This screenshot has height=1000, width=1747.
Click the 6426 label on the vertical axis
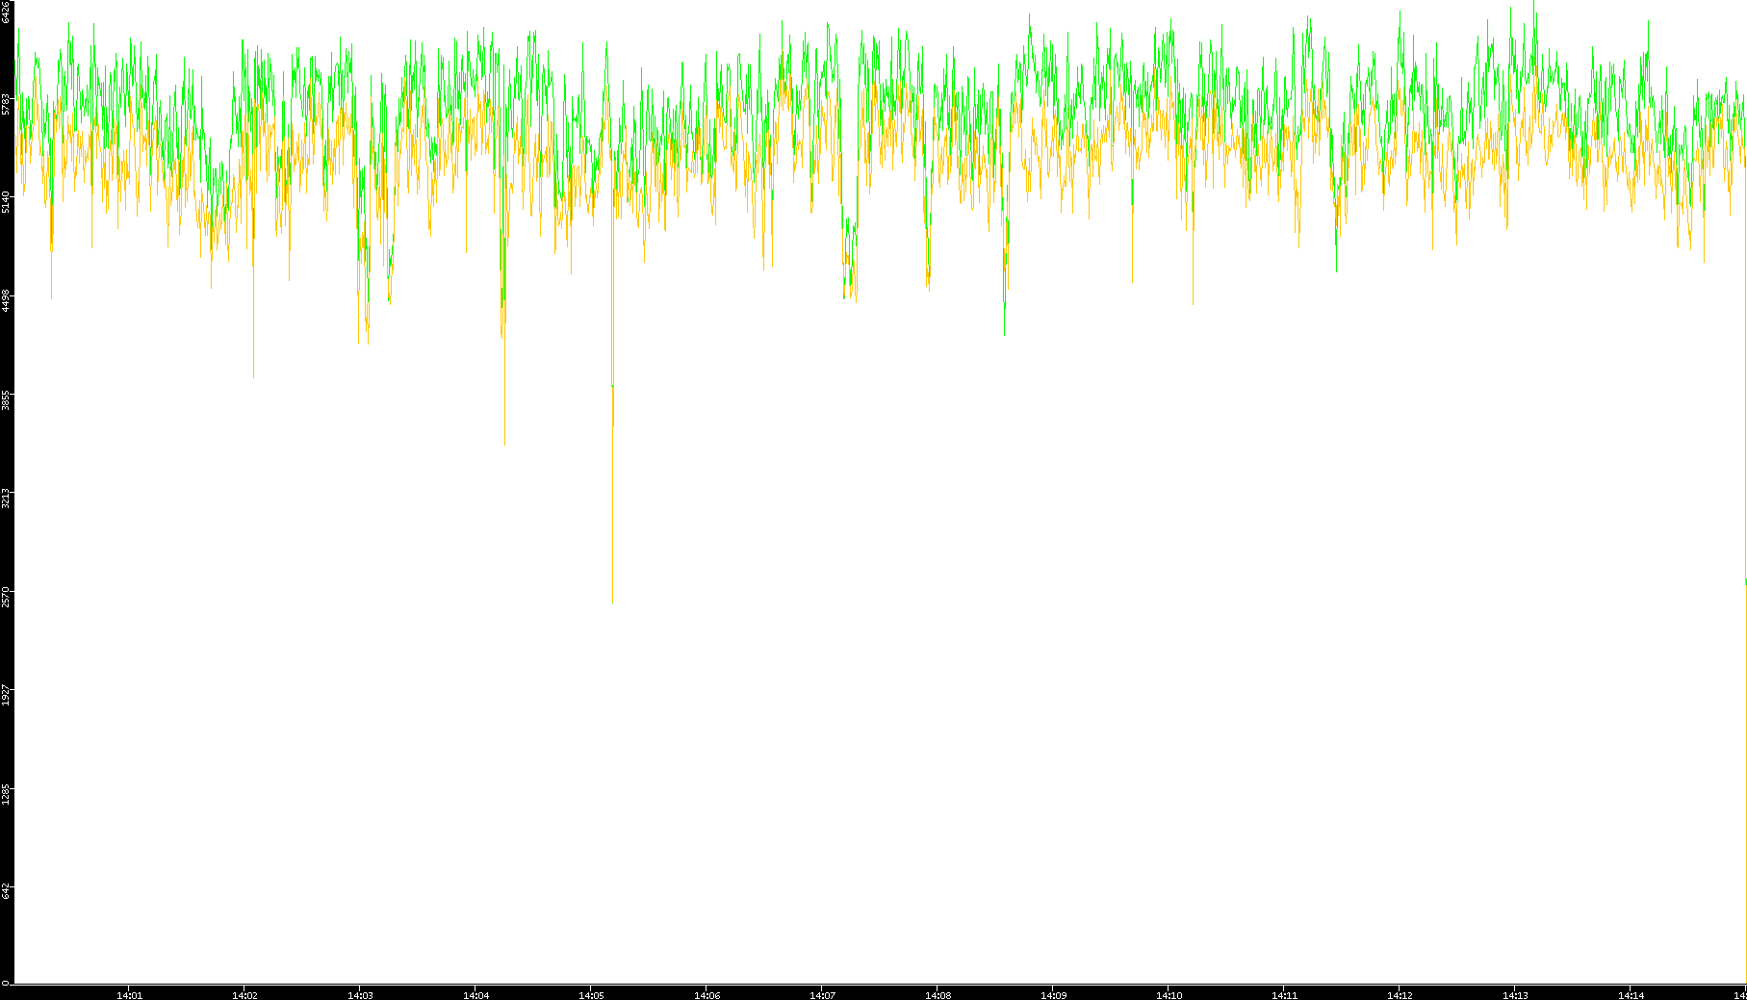(x=7, y=11)
